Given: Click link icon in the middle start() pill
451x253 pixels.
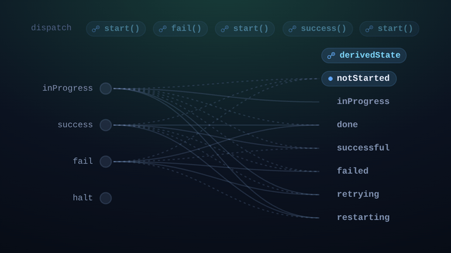Looking at the screenshot, I should pyautogui.click(x=225, y=29).
